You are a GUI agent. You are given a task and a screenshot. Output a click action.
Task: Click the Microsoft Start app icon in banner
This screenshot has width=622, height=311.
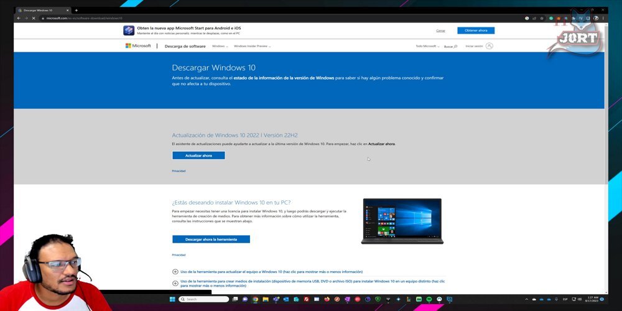(x=129, y=30)
